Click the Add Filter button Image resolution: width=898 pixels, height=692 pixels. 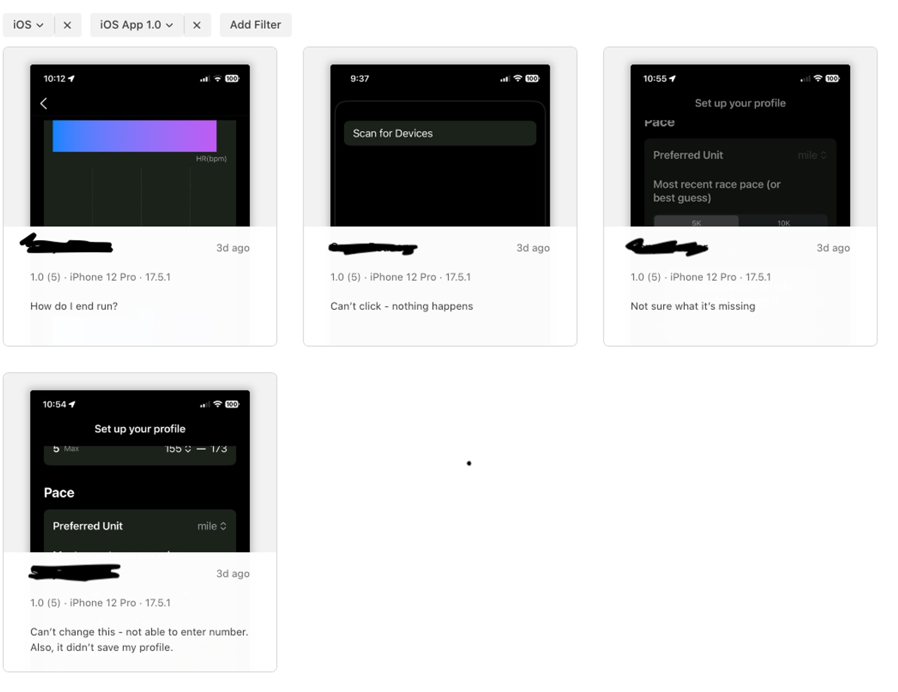click(255, 25)
